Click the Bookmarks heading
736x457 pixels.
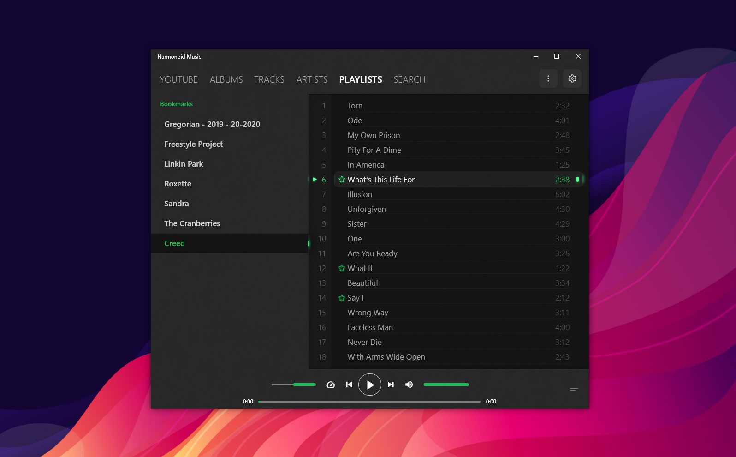click(x=176, y=104)
